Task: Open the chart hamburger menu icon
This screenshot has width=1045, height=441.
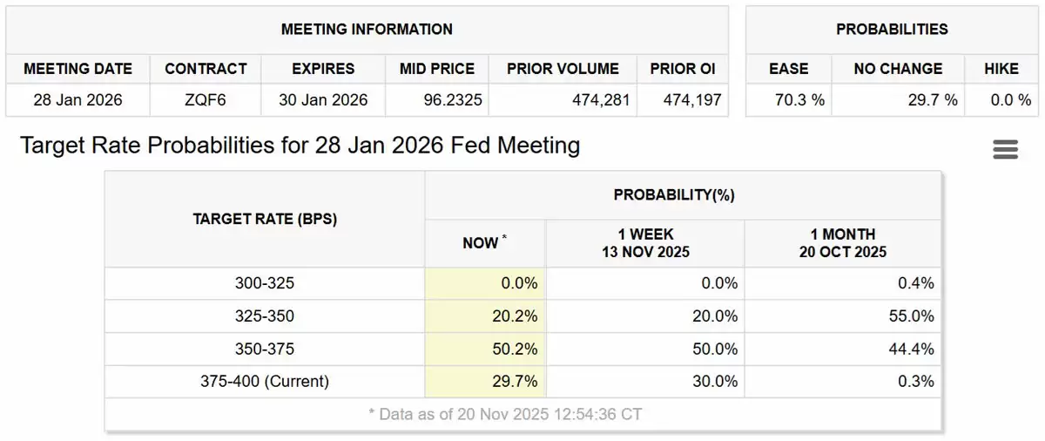Action: [1005, 149]
